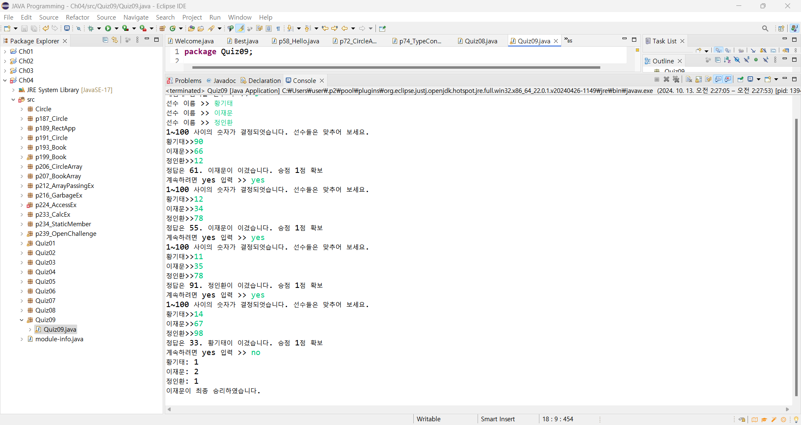801x425 pixels.
Task: Click the Save toolbar icon
Action: click(24, 28)
